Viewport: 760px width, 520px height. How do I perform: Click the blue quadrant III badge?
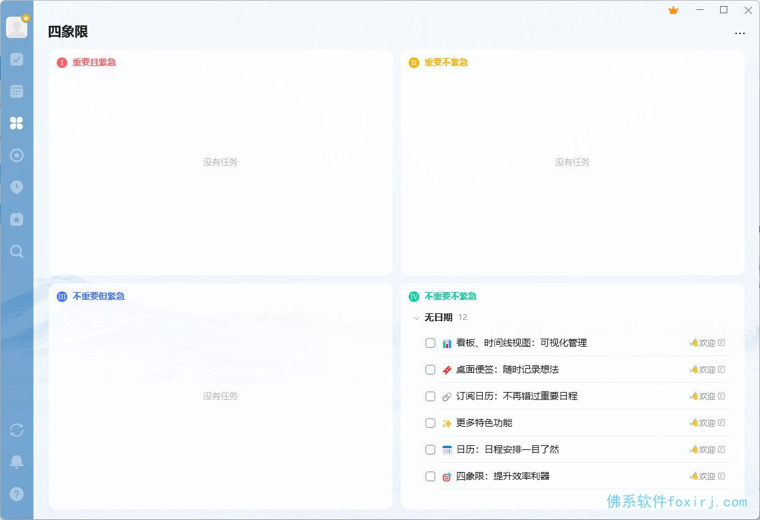click(x=62, y=297)
